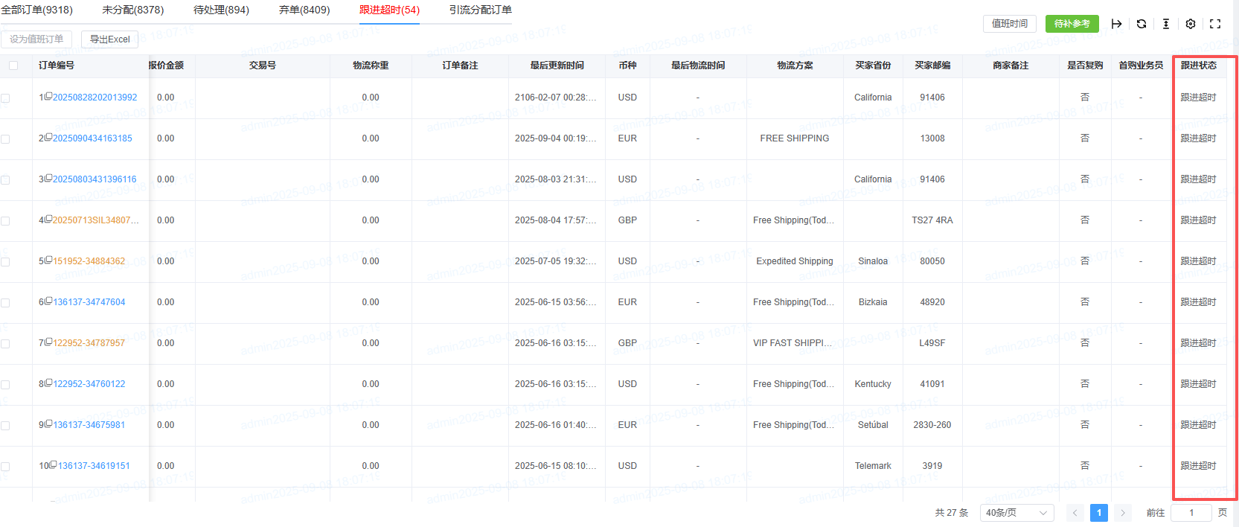
Task: Click the row height adjustment icon
Action: pos(1165,24)
